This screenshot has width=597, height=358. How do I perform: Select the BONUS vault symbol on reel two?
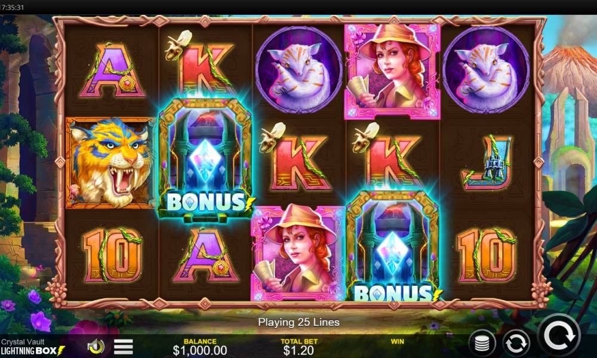(x=205, y=160)
